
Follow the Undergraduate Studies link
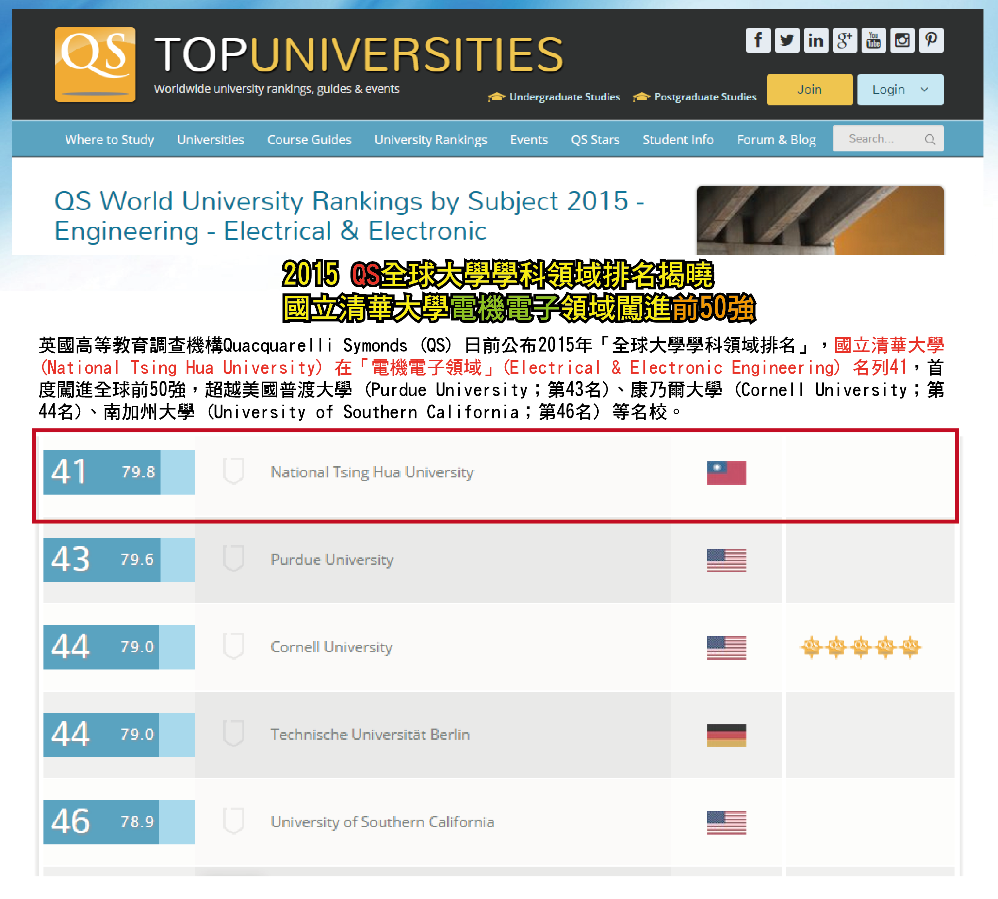(565, 97)
